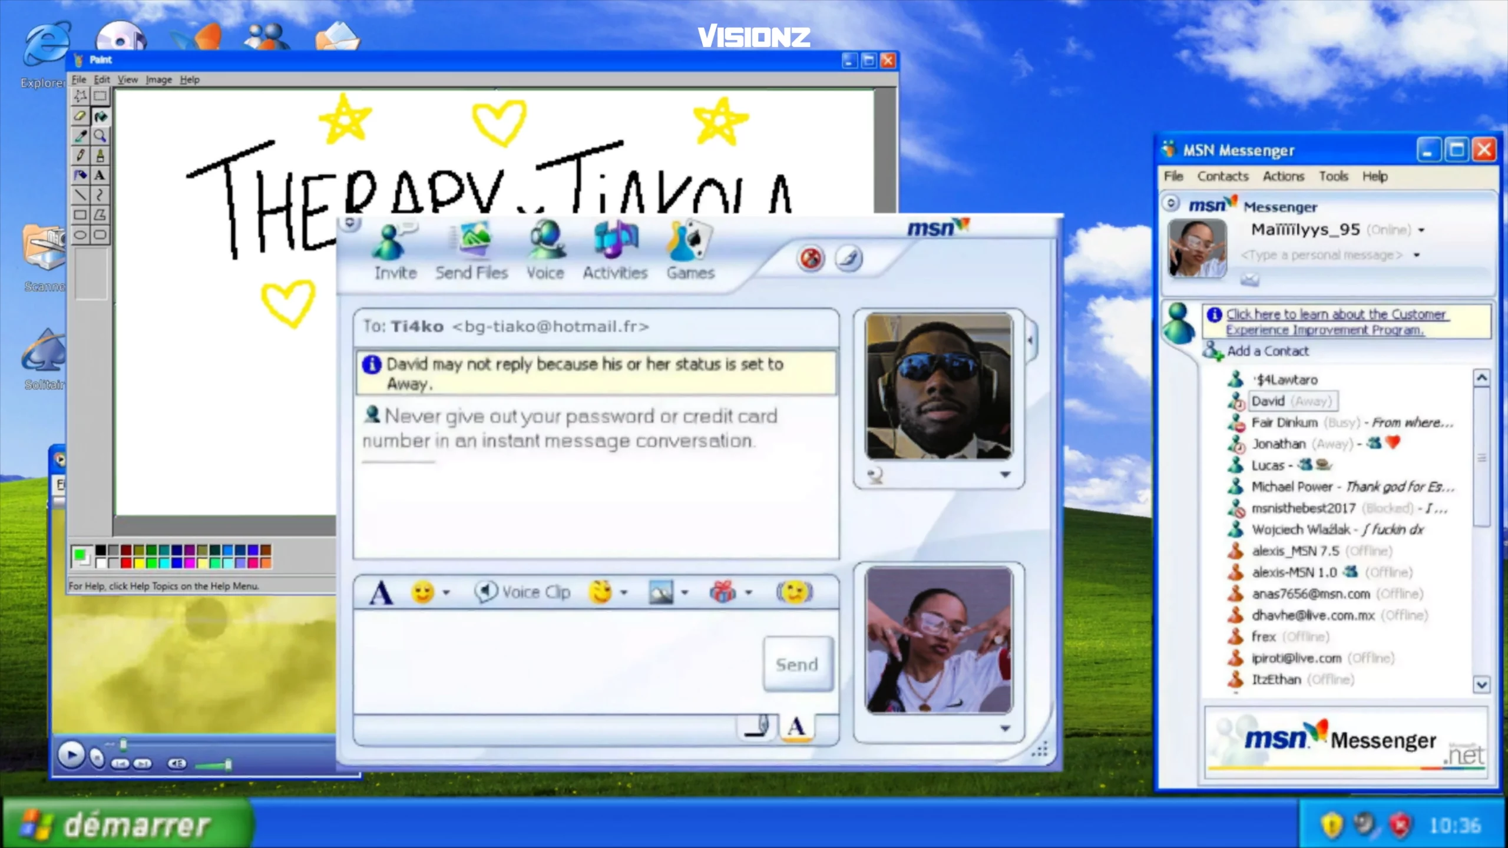The width and height of the screenshot is (1508, 848).
Task: Open the color scheme paintbrush icon in chat
Action: tap(848, 259)
